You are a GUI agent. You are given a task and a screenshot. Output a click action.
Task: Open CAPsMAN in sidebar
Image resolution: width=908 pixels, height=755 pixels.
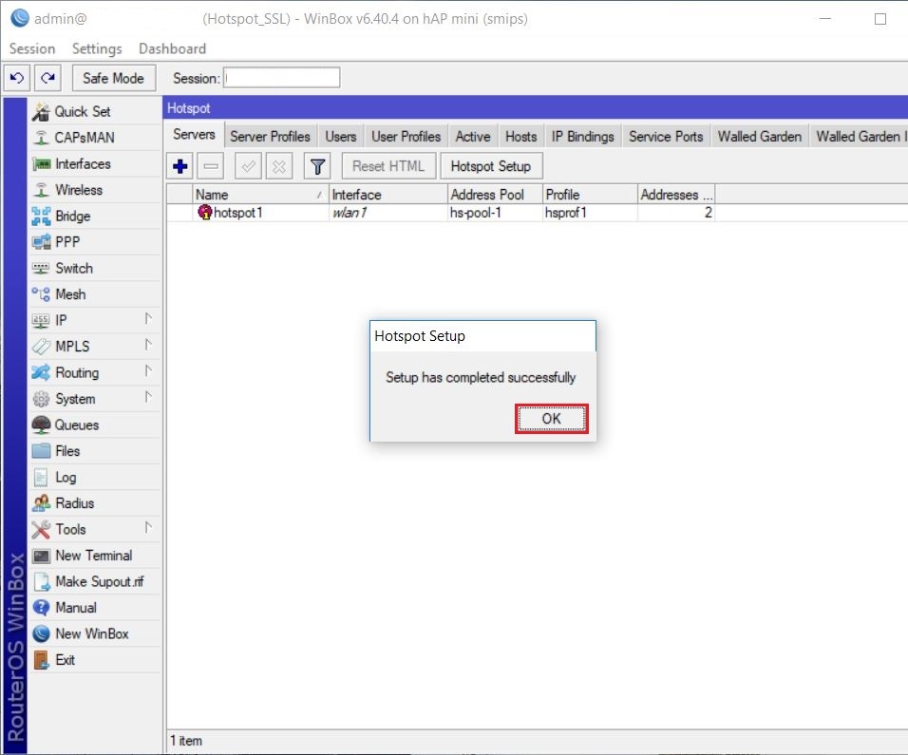95,138
